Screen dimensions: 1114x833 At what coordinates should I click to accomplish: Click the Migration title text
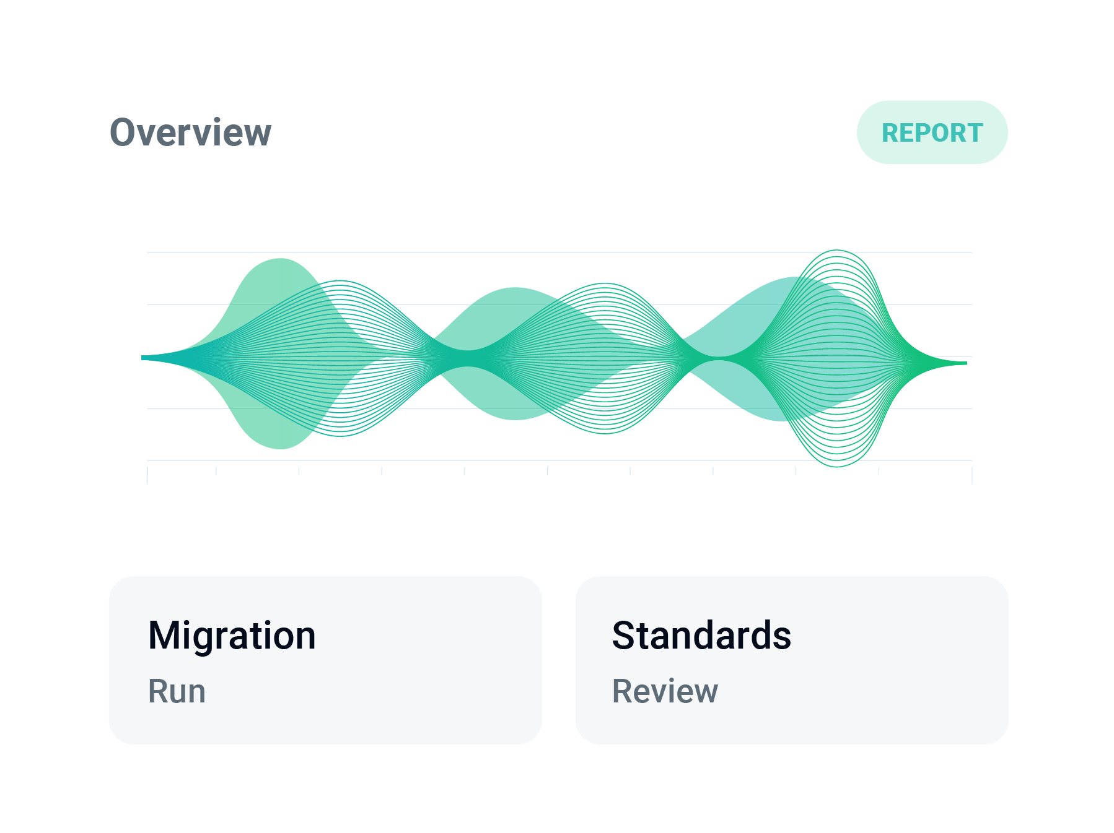[232, 636]
